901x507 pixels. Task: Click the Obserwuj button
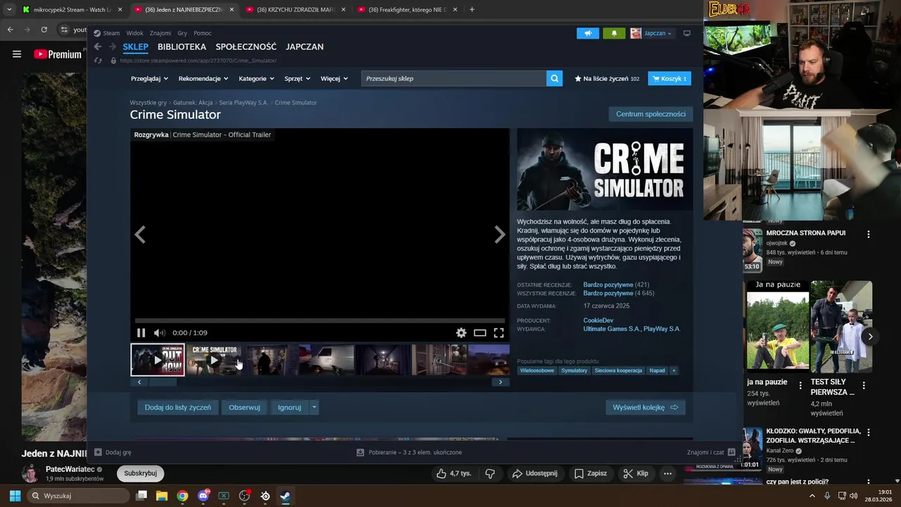[x=244, y=407]
